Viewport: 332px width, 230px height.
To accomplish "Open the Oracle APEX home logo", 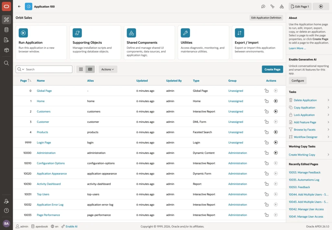I will click(x=6, y=6).
